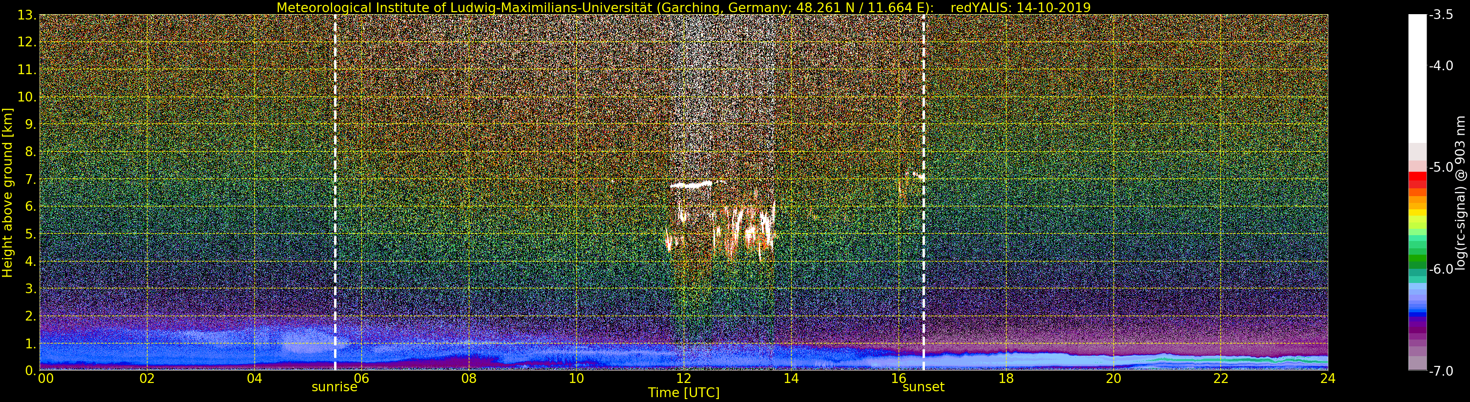Click the colorbar tick label -6.0
The height and width of the screenshot is (402, 1470).
pos(1441,269)
